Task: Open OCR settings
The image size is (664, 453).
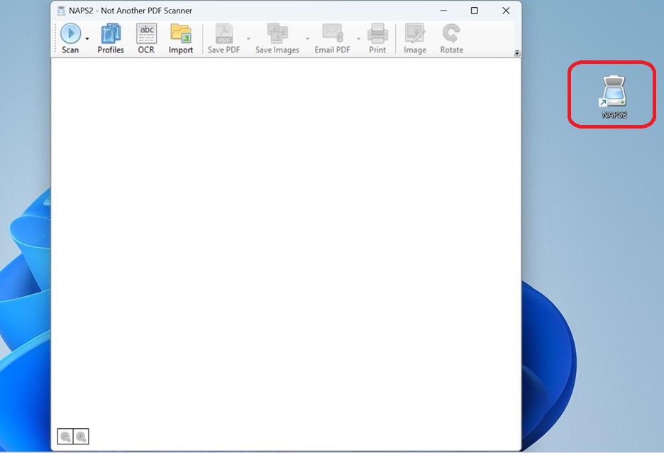Action: (146, 38)
